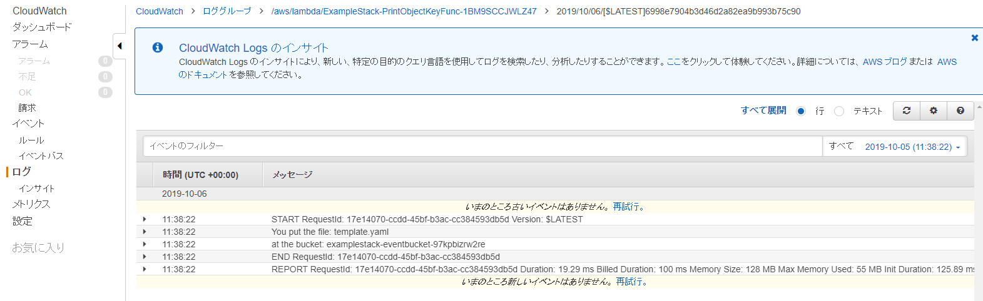Go to メトリクス in the sidebar
Image resolution: width=983 pixels, height=301 pixels.
(x=31, y=204)
